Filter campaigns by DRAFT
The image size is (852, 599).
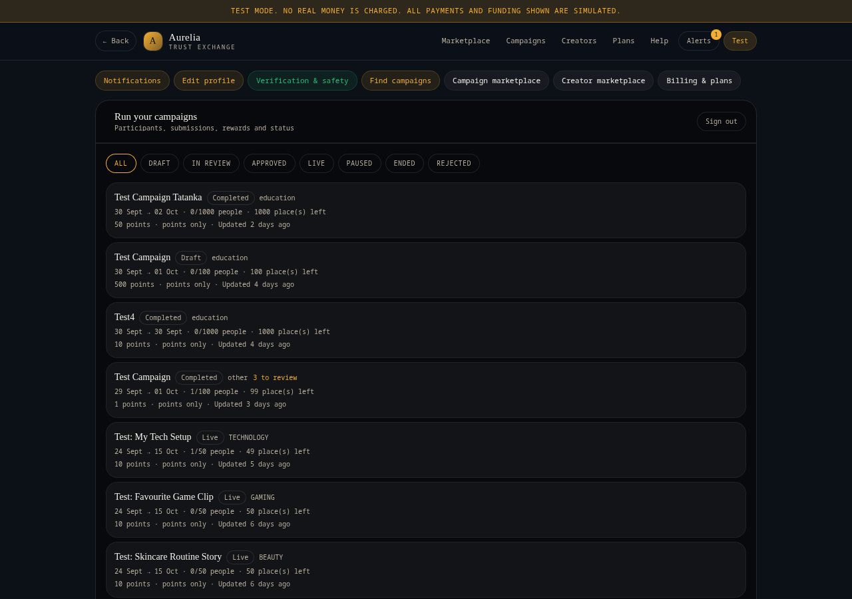tap(160, 164)
